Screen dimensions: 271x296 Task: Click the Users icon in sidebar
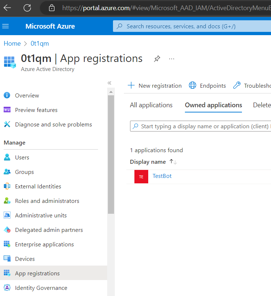pyautogui.click(x=7, y=157)
